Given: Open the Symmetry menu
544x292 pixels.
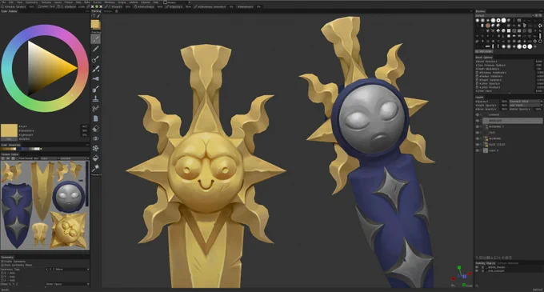Looking at the screenshot, I should pos(31,2).
